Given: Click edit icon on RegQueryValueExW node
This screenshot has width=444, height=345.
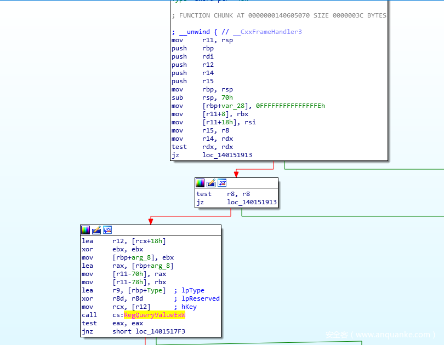Looking at the screenshot, I should pyautogui.click(x=96, y=230).
